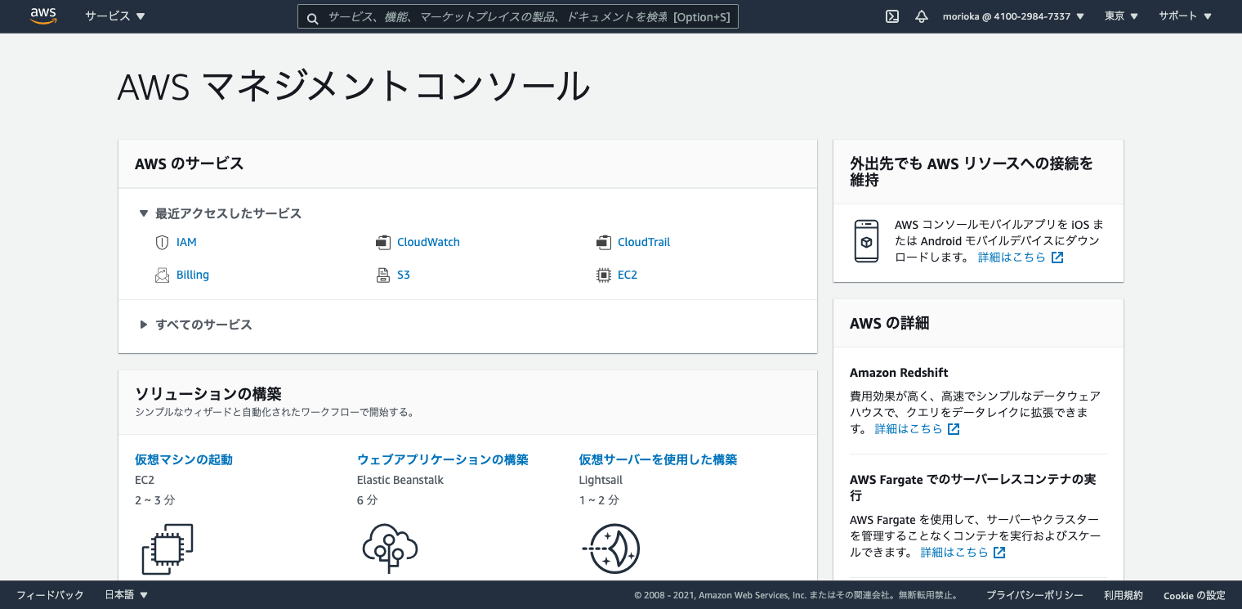Open the morioka account dropdown
The height and width of the screenshot is (609, 1242).
pos(1013,16)
